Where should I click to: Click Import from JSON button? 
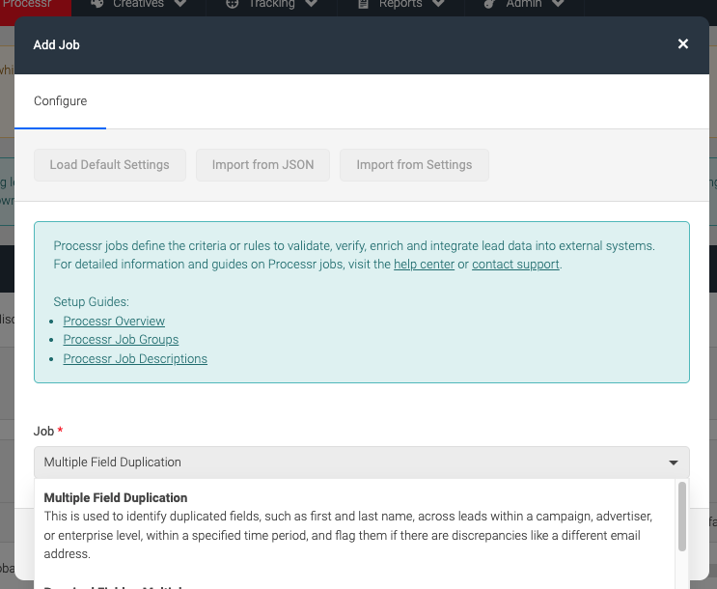262,165
